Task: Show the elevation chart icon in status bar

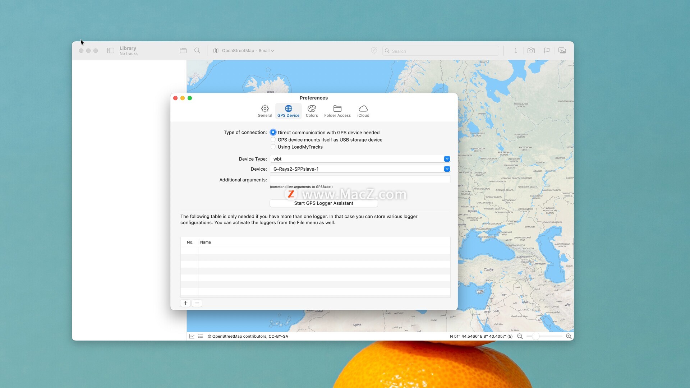Action: [x=192, y=337]
